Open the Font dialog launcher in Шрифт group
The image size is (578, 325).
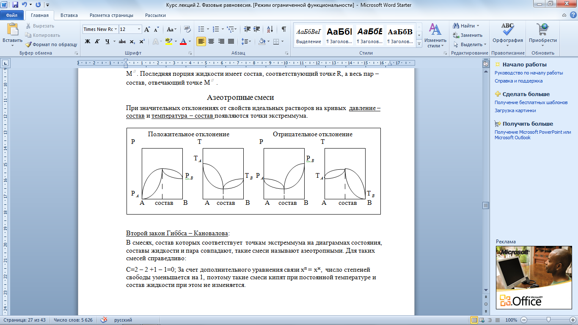tap(190, 53)
